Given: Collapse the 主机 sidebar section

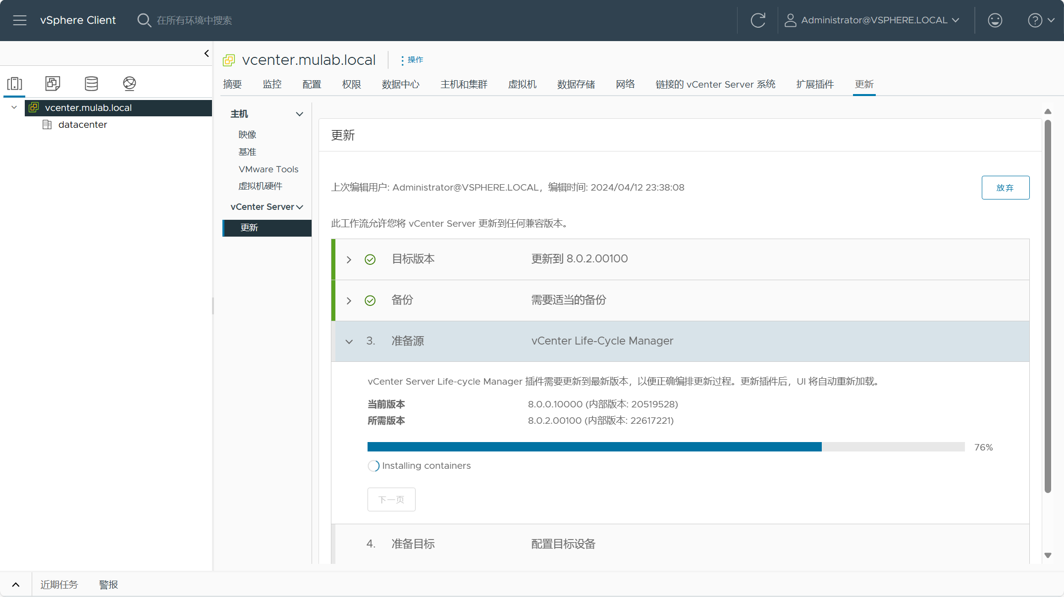Looking at the screenshot, I should coord(299,114).
